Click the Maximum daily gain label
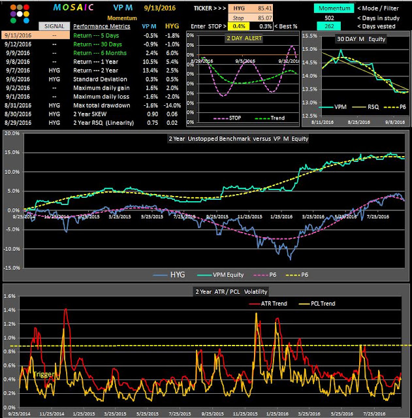412x418 pixels. point(101,88)
